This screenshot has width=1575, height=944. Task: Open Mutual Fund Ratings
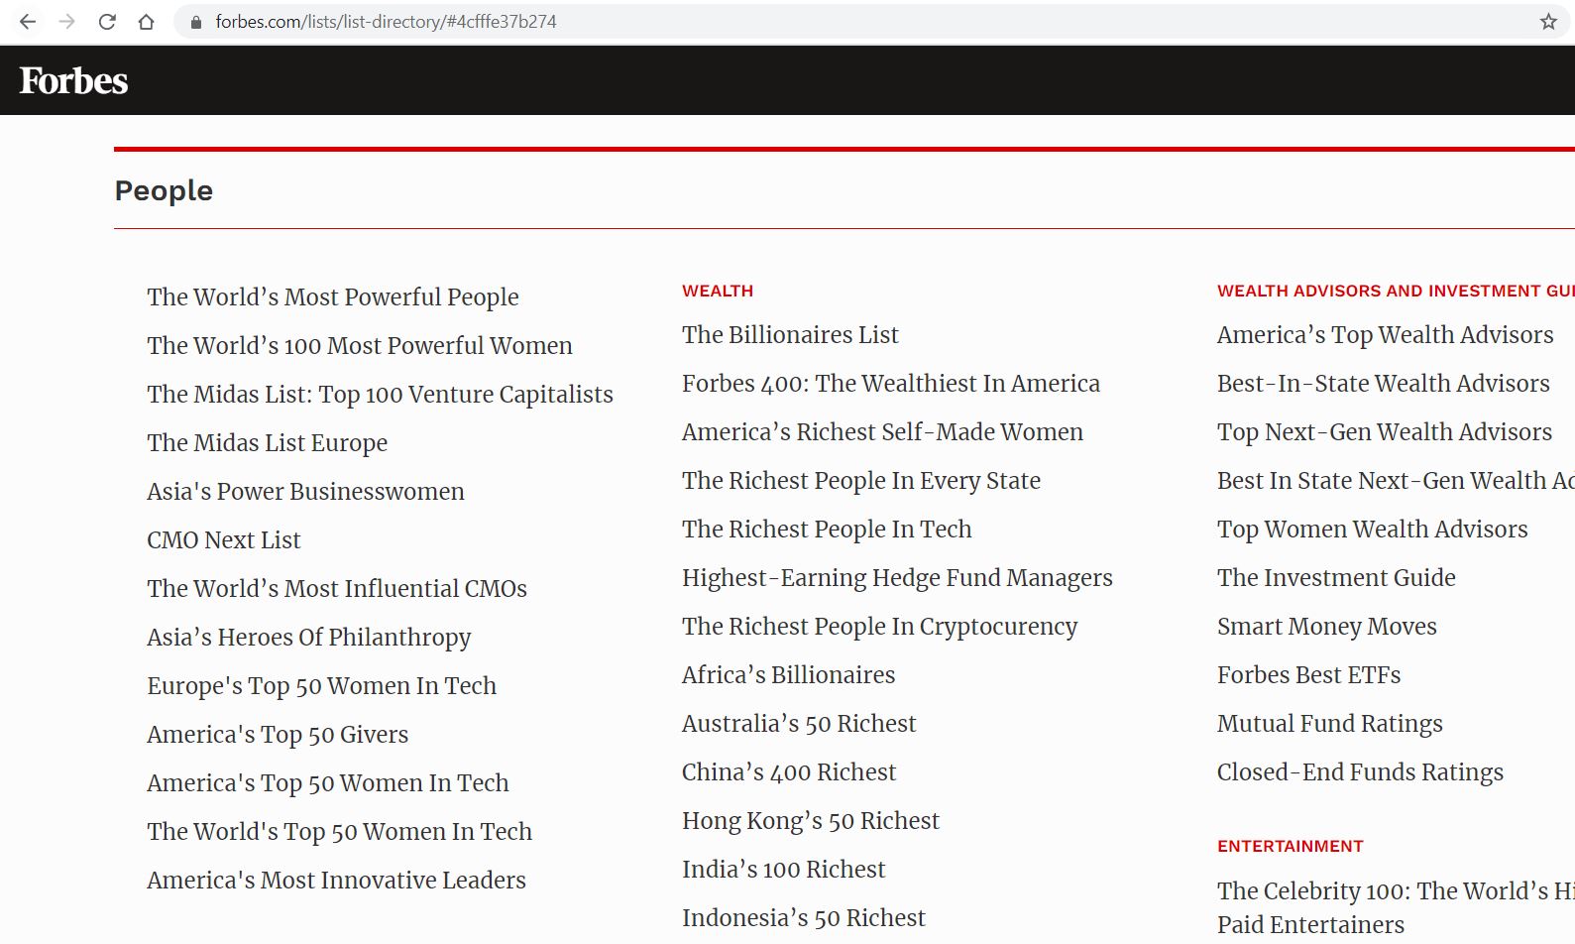(1330, 724)
